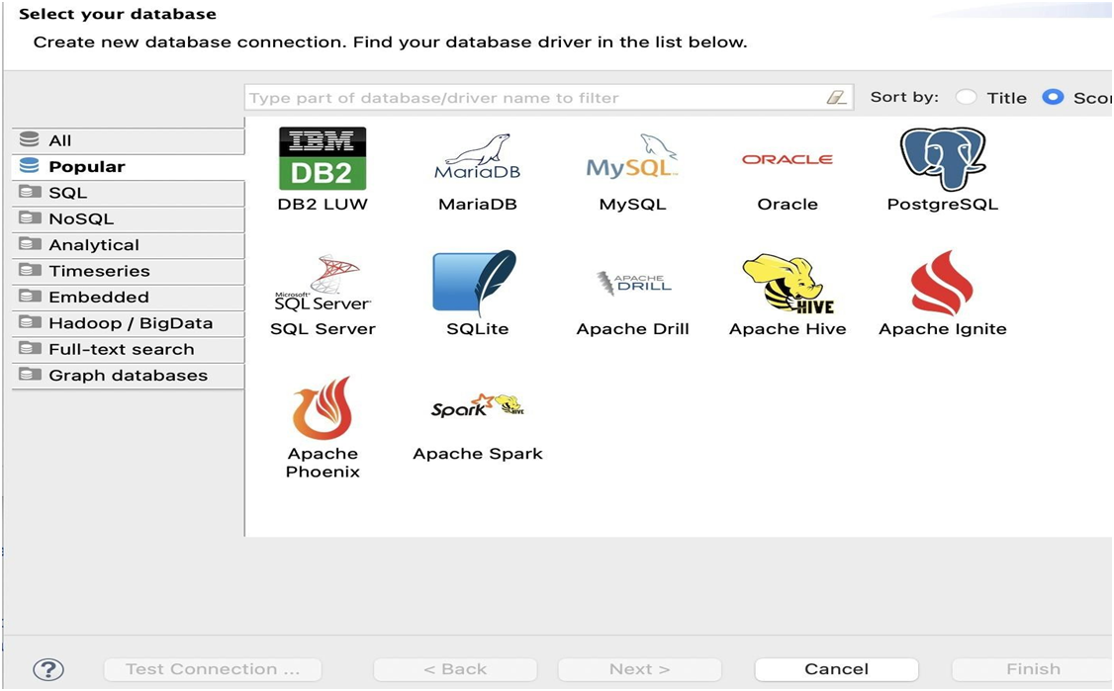
Task: Click the "MySQL" driver label
Action: point(632,205)
